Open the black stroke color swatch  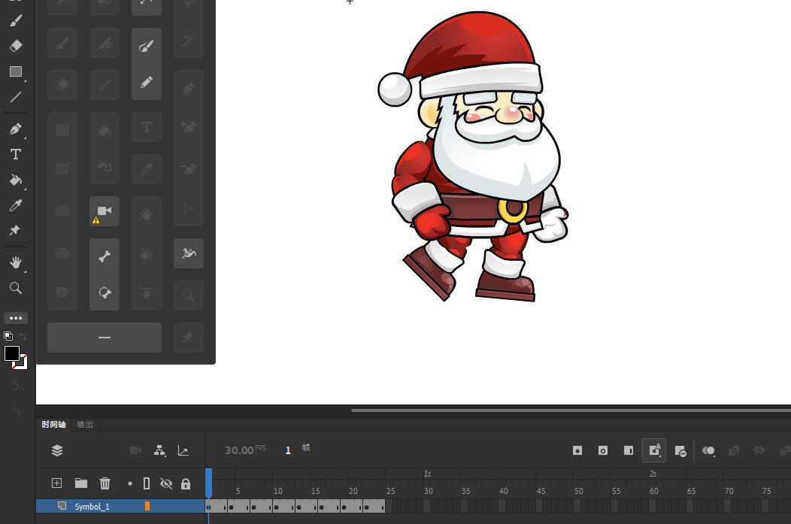[11, 353]
